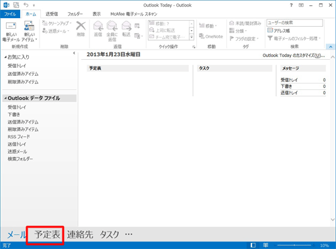336x249 pixels.
Task: Open the ファイル tab
Action: pyautogui.click(x=10, y=14)
